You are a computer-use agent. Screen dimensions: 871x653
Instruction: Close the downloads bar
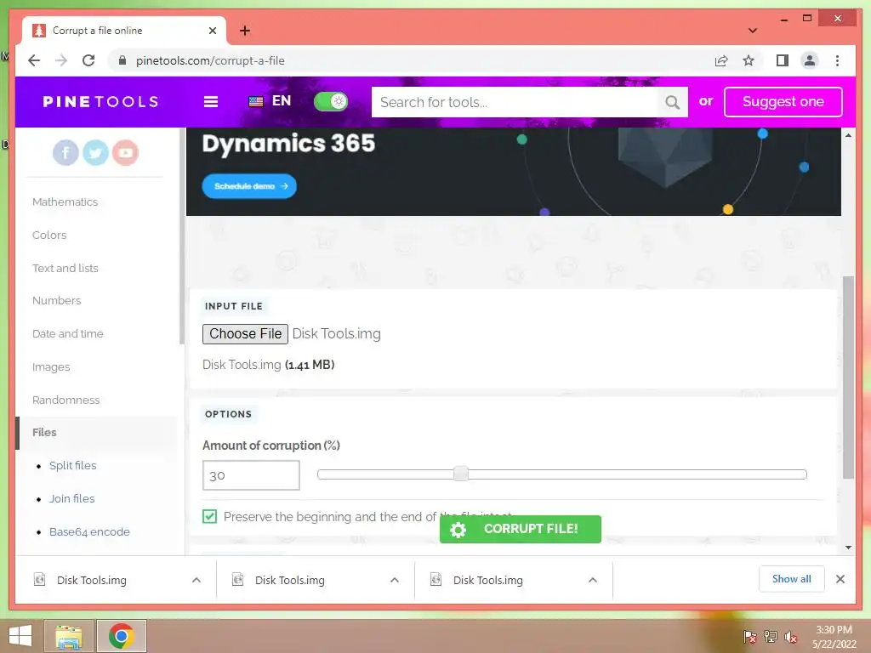click(x=840, y=579)
